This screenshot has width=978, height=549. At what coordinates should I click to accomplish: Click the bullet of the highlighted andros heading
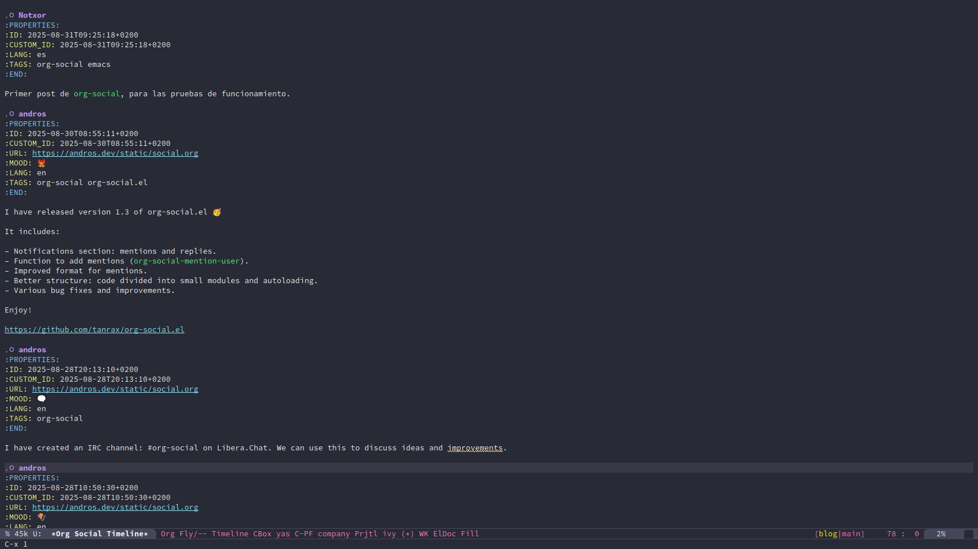click(x=12, y=468)
